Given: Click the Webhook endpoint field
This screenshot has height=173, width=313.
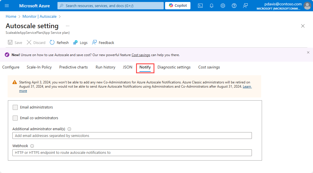Looking at the screenshot, I should tap(132, 153).
